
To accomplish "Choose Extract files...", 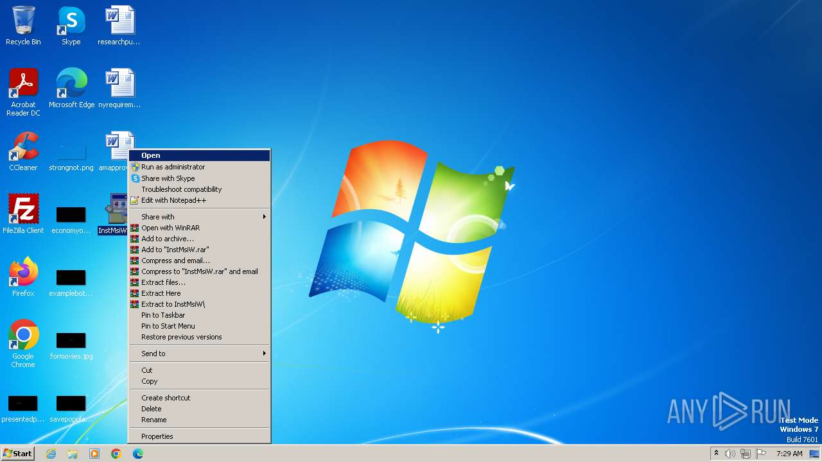I will [199, 282].
